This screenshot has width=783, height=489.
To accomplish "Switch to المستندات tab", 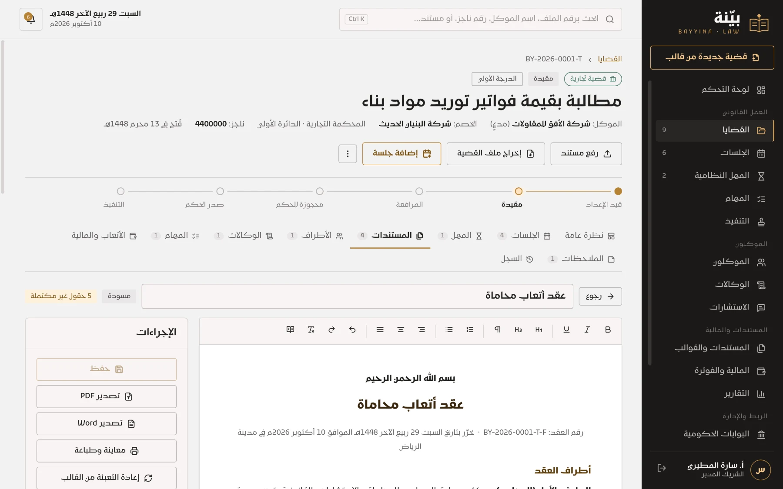I will tap(390, 236).
